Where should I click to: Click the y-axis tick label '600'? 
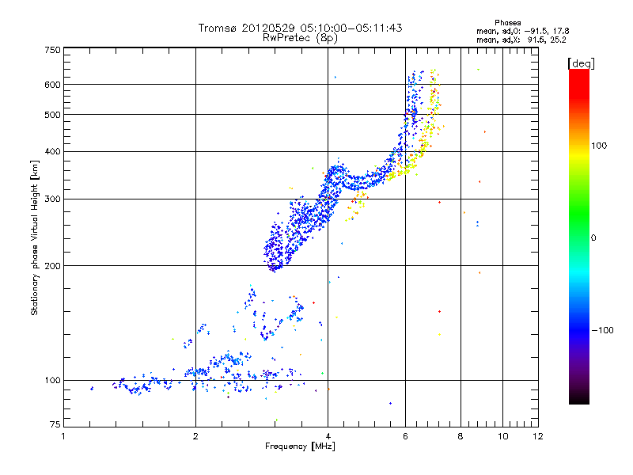point(52,85)
